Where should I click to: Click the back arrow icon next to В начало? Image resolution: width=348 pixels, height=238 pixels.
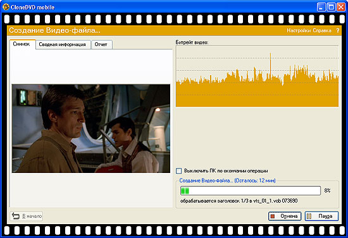coord(16,216)
